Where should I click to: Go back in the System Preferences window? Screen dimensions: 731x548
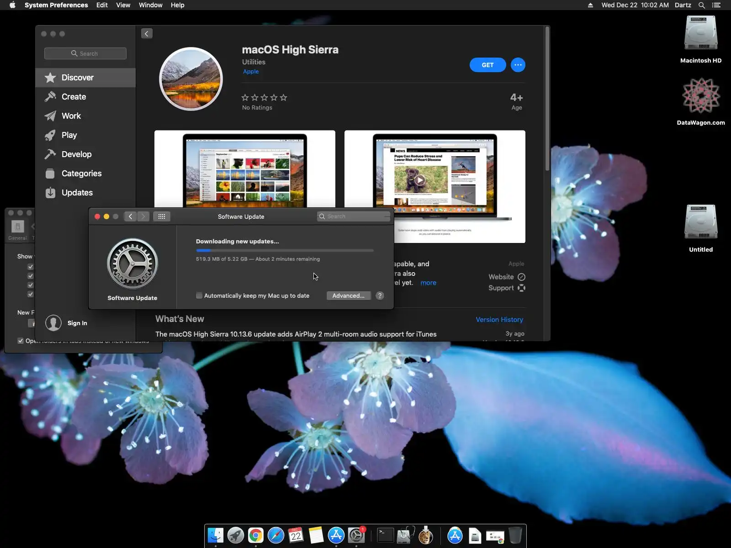(x=130, y=216)
